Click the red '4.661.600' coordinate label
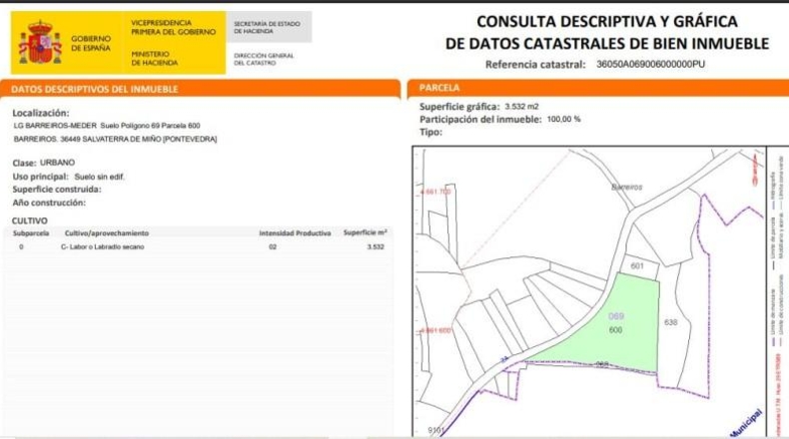This screenshot has width=789, height=439. (x=435, y=330)
